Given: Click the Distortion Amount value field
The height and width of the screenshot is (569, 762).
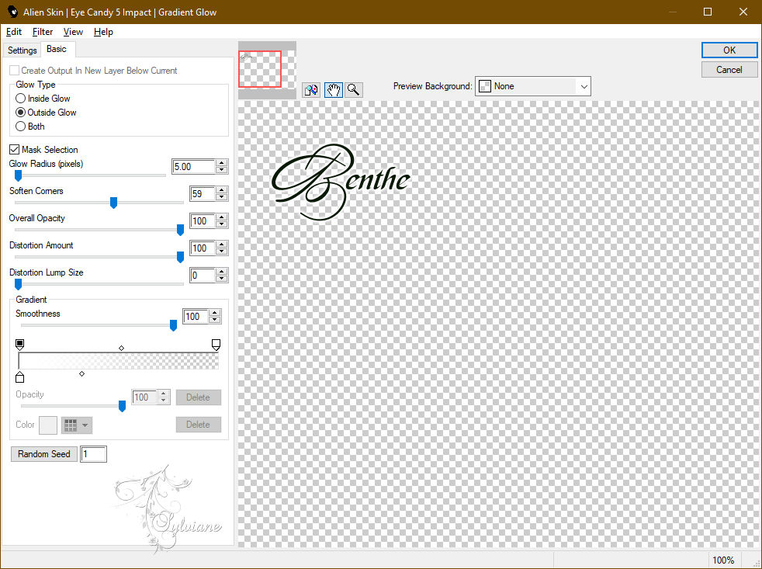Looking at the screenshot, I should point(203,248).
